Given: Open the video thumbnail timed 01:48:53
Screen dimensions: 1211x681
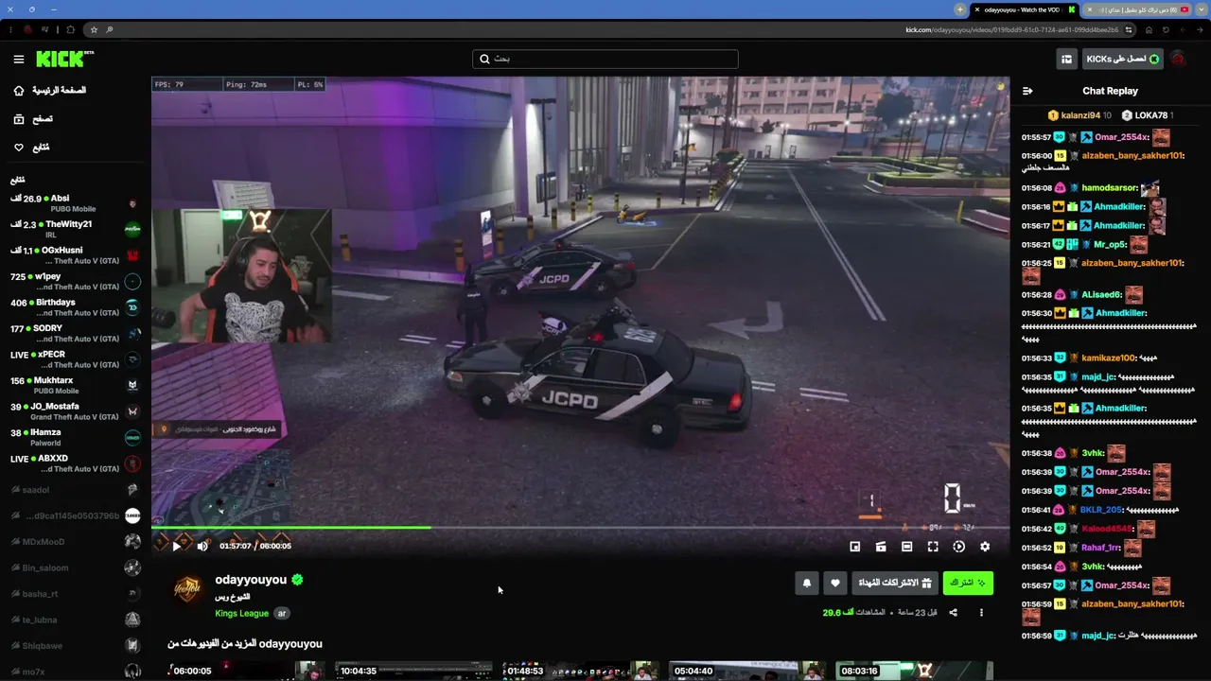Looking at the screenshot, I should (x=580, y=671).
